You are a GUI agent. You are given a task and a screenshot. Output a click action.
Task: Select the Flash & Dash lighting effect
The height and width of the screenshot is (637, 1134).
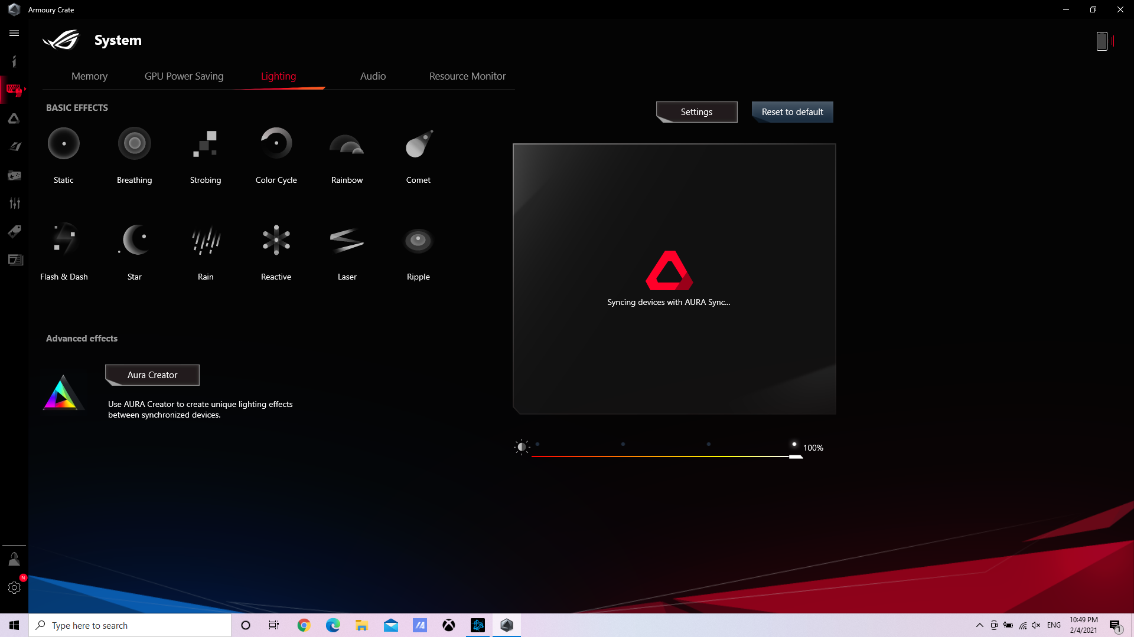64,239
